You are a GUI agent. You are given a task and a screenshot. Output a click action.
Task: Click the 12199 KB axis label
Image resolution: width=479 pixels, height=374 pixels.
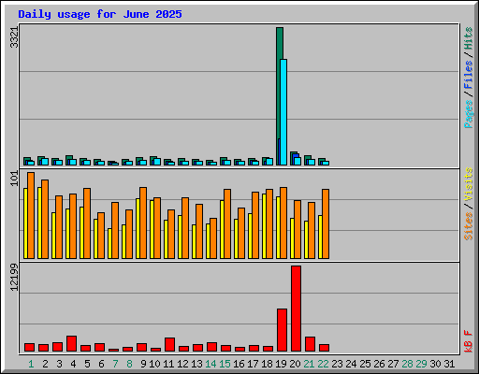[14, 277]
